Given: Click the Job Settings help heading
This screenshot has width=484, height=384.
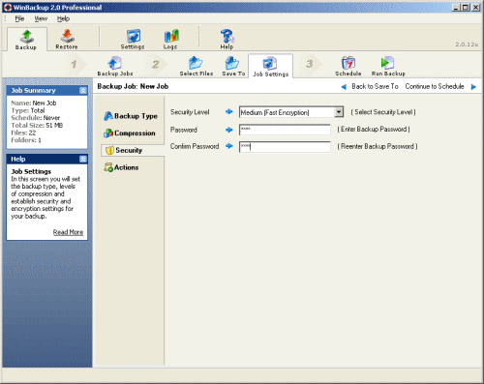Looking at the screenshot, I should click(31, 171).
